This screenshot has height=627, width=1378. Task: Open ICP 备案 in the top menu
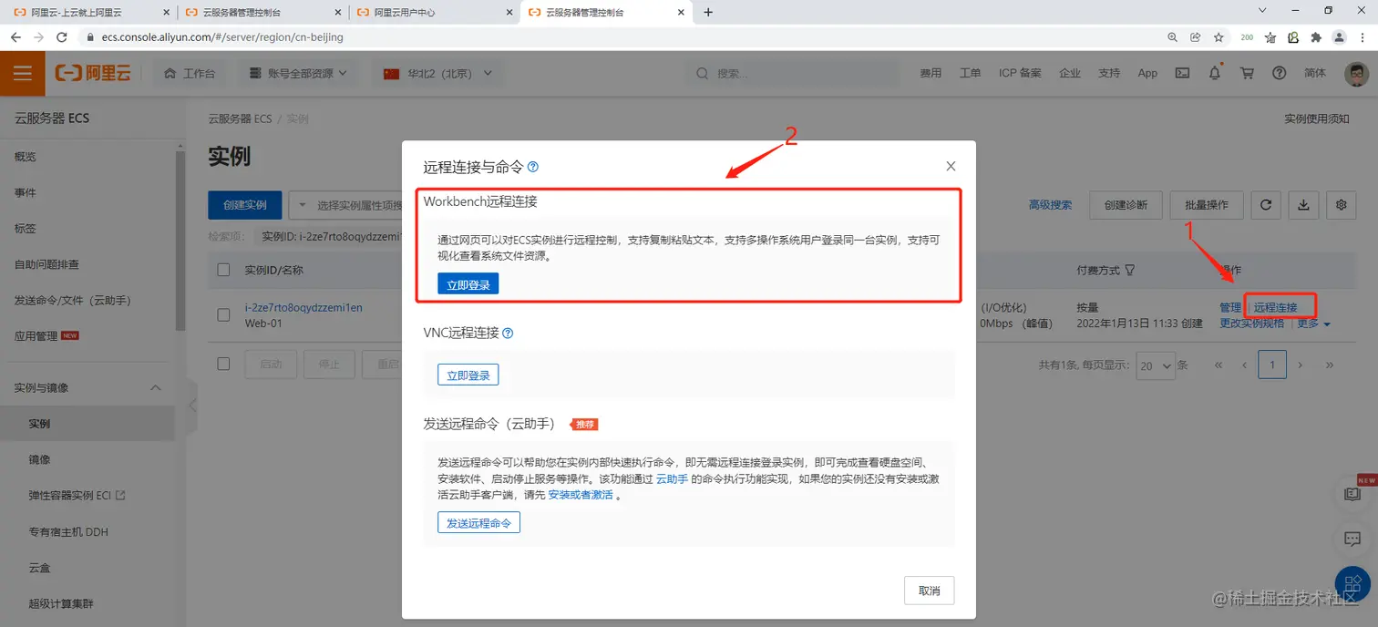click(1020, 73)
